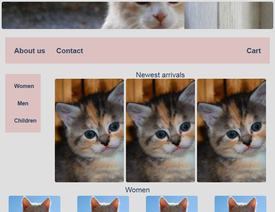Select the fourth cat thumbnail in Women section
275x212 pixels.
pos(240,204)
